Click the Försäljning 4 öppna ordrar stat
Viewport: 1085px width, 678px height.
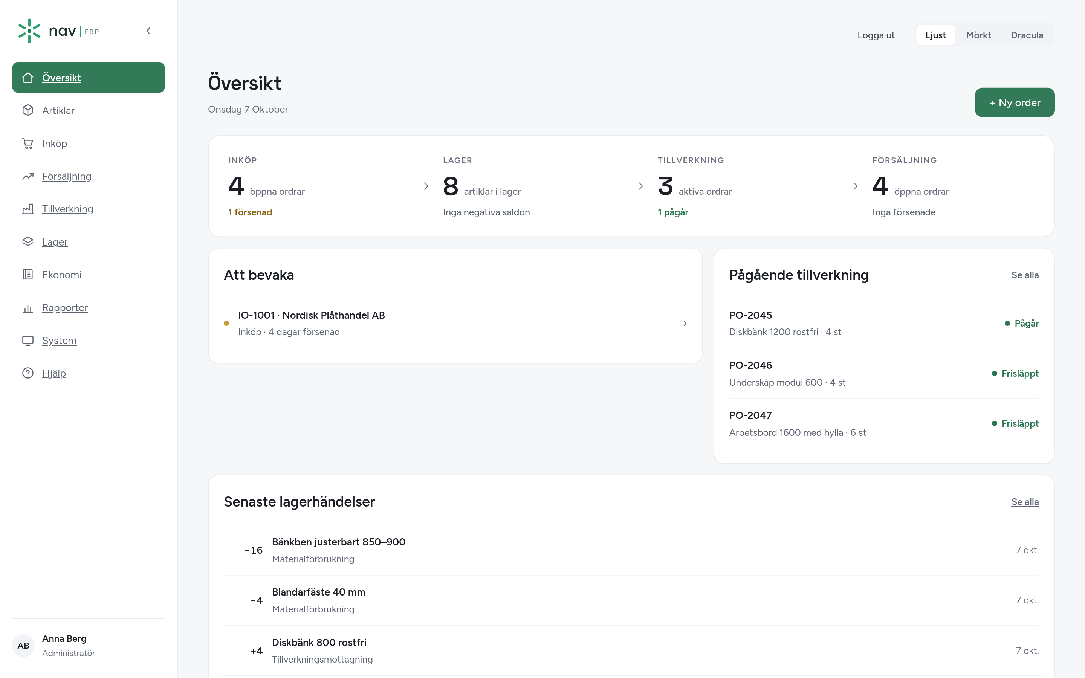point(953,186)
